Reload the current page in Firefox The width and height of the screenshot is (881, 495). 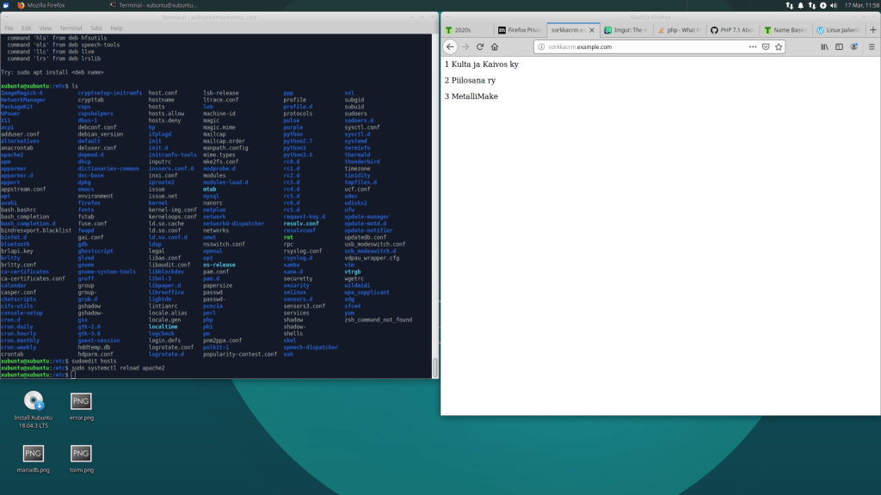coord(480,46)
